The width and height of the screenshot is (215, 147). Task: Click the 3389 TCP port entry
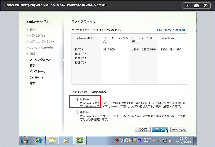click(x=109, y=50)
